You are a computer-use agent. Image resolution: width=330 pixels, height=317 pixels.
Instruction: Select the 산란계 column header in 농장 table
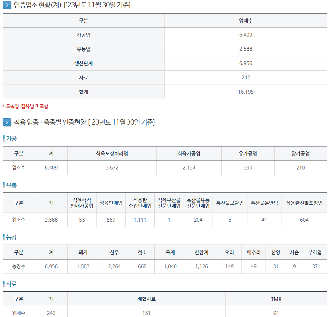point(201,252)
